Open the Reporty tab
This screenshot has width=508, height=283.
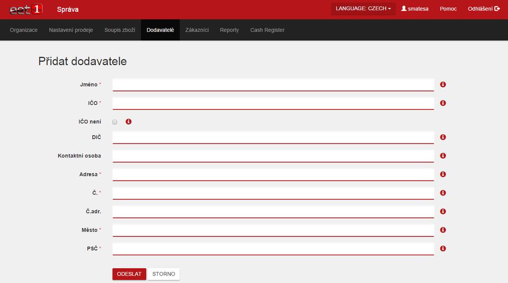click(x=229, y=30)
